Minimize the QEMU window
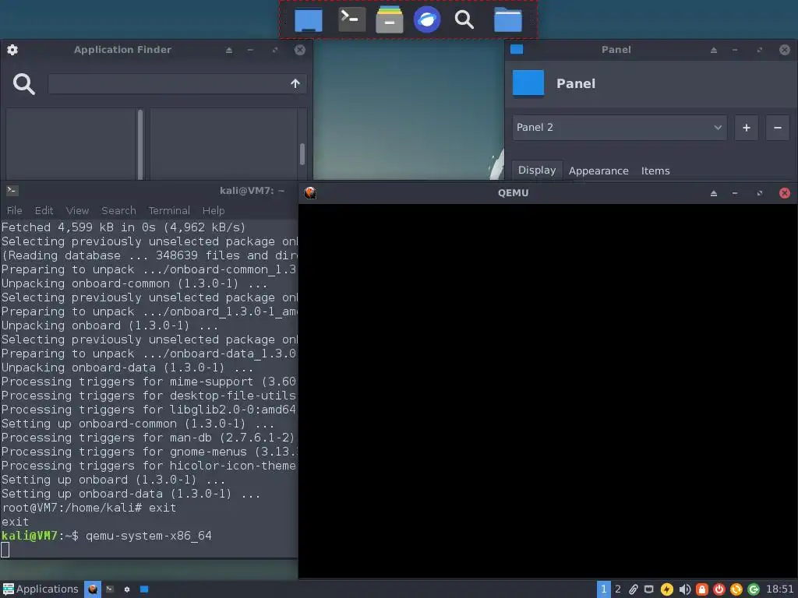798x598 pixels. [735, 193]
